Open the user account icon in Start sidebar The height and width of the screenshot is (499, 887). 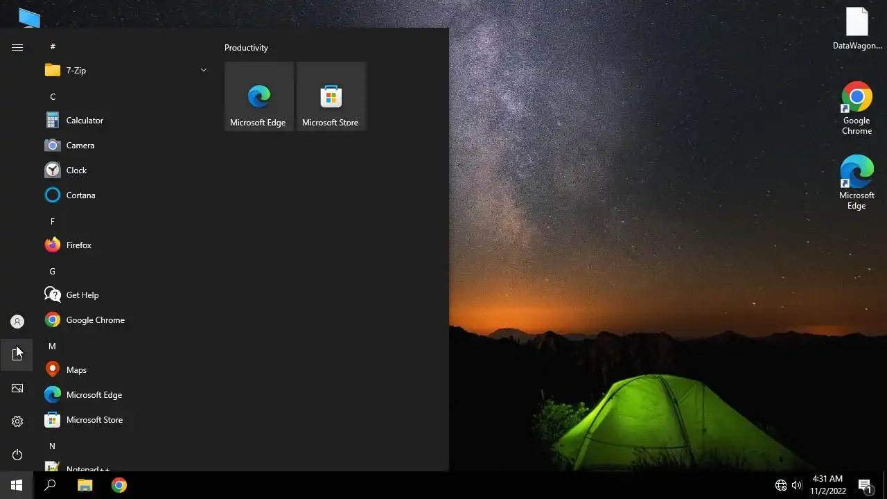17,322
